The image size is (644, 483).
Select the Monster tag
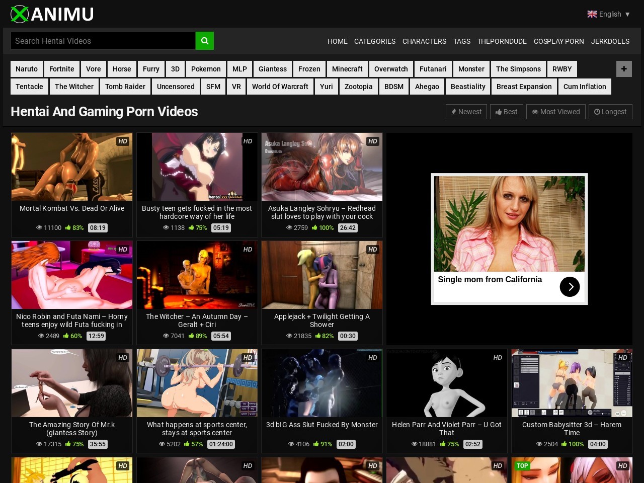click(x=471, y=69)
